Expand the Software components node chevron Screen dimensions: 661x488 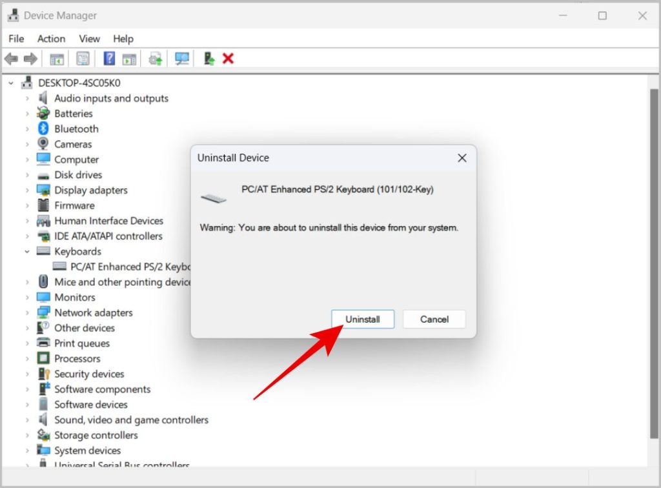[27, 389]
